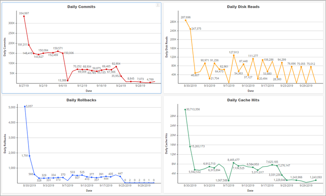
Task: Click the 82,904 data point on red line
Action: pos(116,66)
